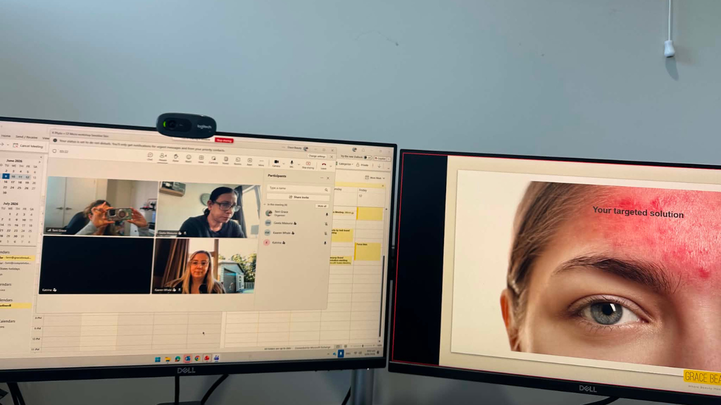The height and width of the screenshot is (405, 721).
Task: Select participant Terri Grace in list
Action: coord(297,213)
